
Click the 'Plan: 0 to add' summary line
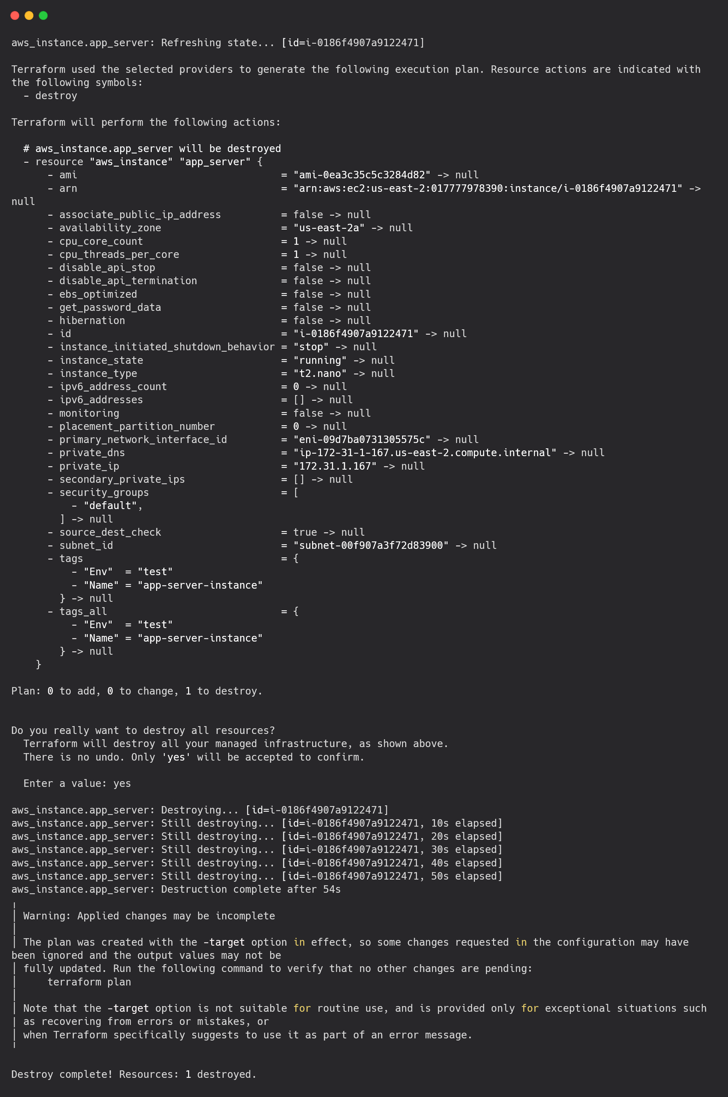(137, 691)
